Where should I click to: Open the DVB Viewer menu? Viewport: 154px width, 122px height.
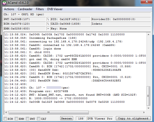point(55,9)
